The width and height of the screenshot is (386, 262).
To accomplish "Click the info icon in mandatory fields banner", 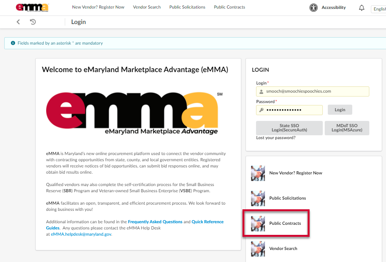I will 13,43.
